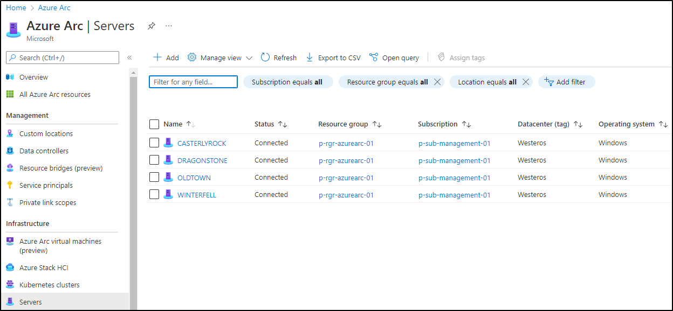Expand the Manage view dropdown arrow
Screen dimensions: 673x311
point(249,58)
